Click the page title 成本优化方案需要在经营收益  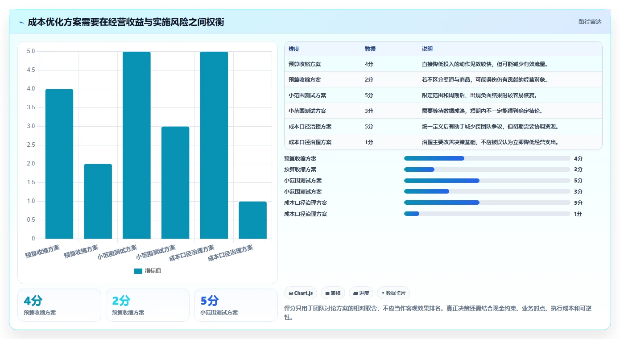click(x=126, y=22)
